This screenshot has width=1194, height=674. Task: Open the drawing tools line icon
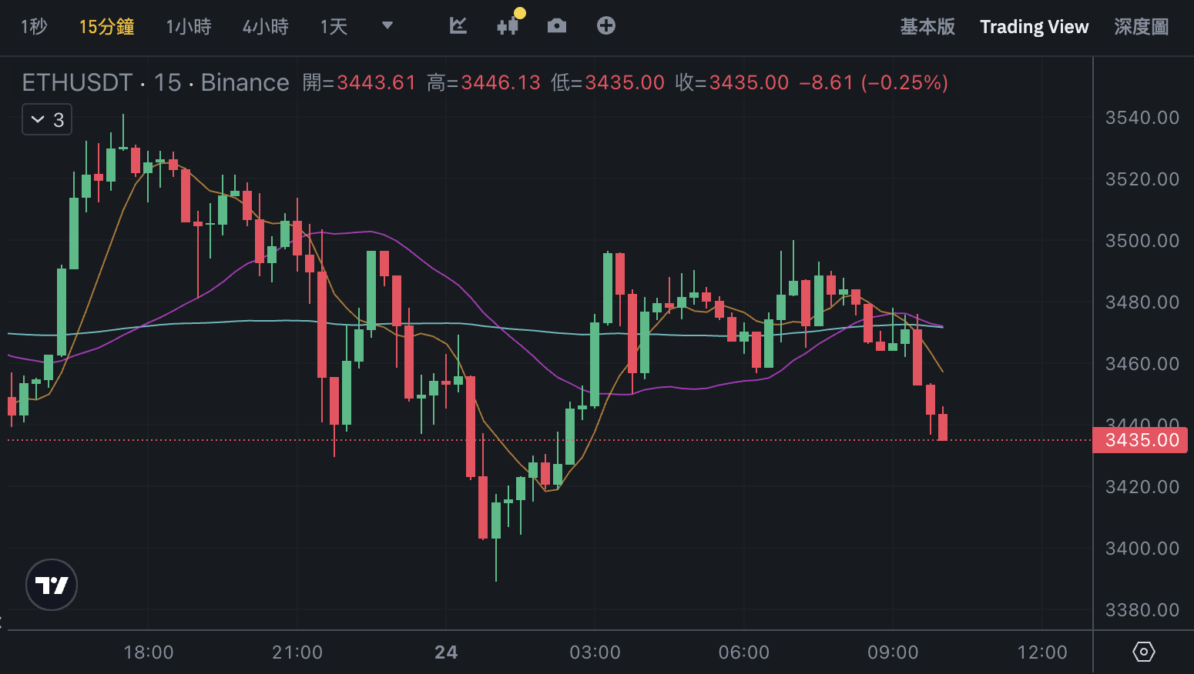458,26
